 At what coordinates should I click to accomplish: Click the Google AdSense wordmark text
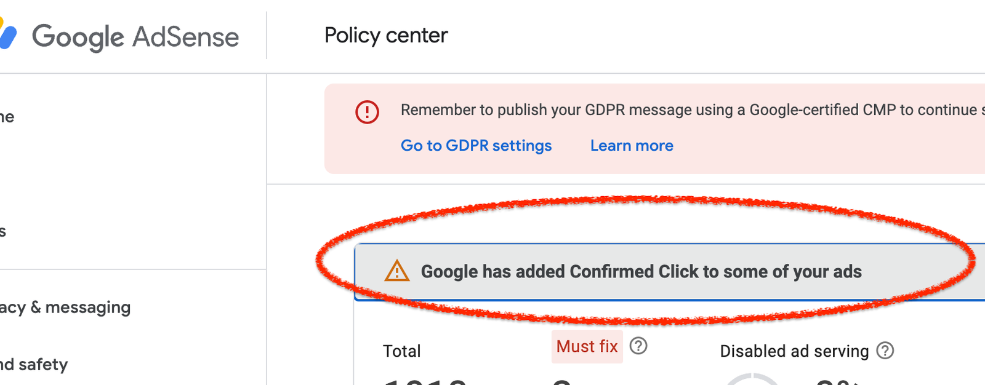[135, 37]
